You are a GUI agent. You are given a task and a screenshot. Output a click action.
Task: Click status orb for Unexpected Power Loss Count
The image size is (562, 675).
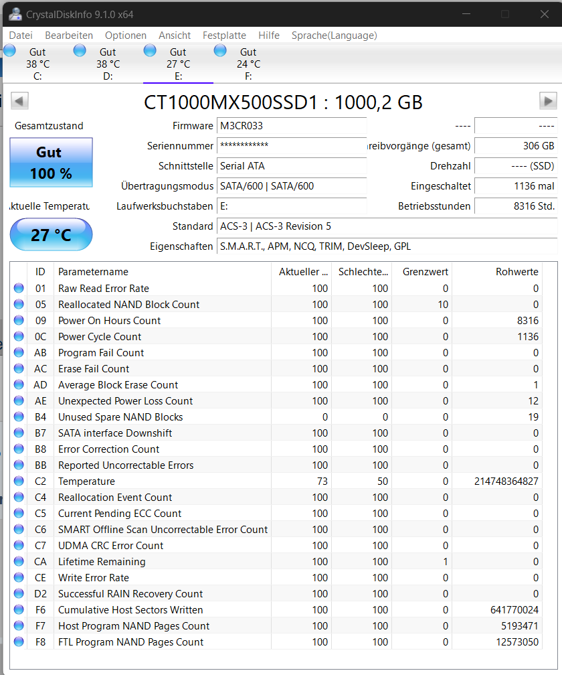pyautogui.click(x=19, y=400)
